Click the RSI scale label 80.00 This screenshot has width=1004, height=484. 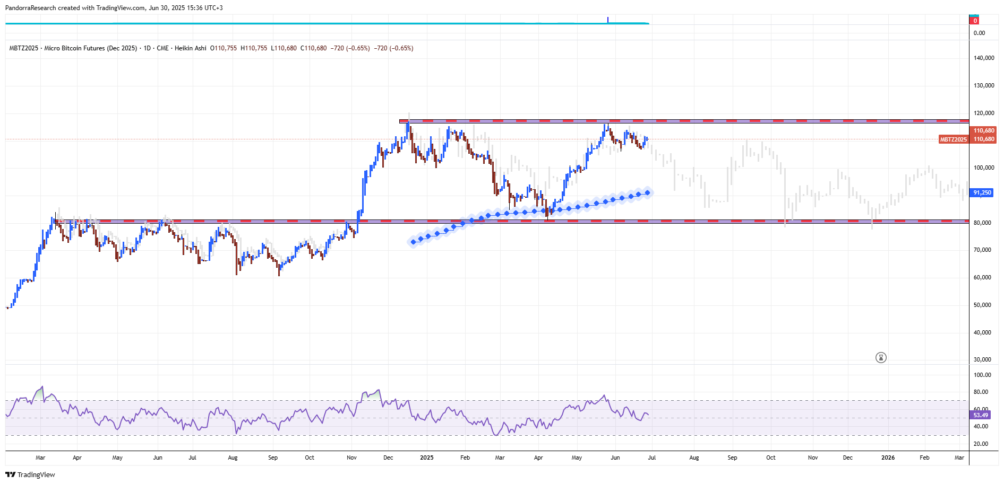[981, 392]
